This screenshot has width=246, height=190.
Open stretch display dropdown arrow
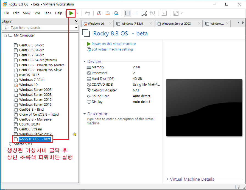click(x=182, y=13)
